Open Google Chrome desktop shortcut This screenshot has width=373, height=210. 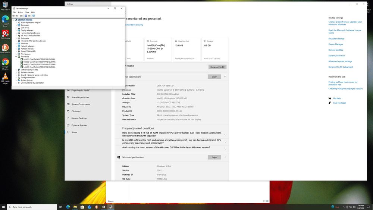[x=5, y=64]
